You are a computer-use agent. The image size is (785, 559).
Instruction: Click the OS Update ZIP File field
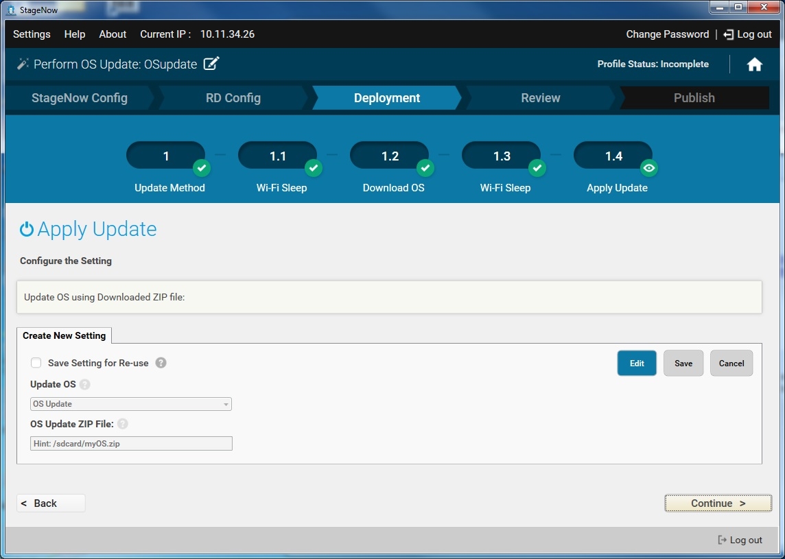pos(130,444)
